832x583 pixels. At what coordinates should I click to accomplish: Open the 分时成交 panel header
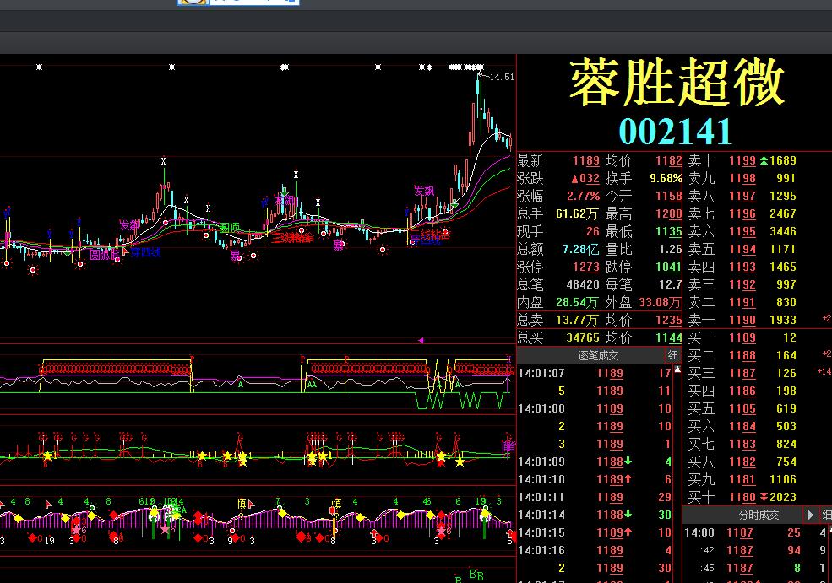click(x=759, y=515)
